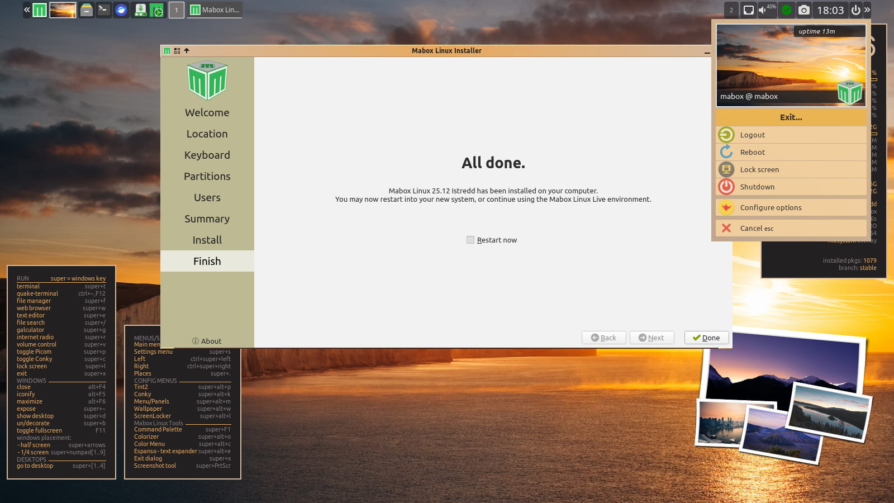Expand the right panel double-arrow menu

[x=867, y=10]
